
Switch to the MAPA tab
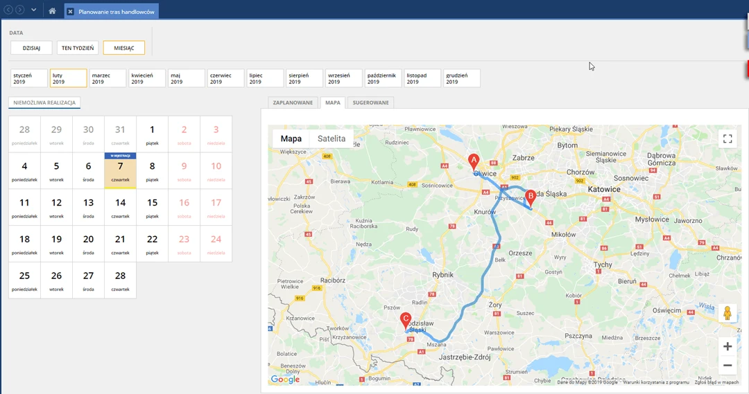tap(333, 102)
